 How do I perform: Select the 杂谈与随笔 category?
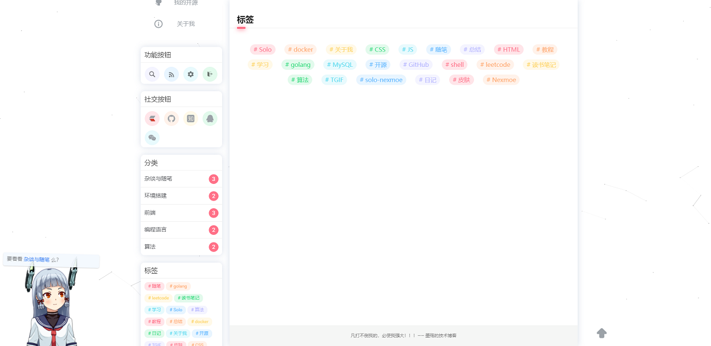(x=158, y=179)
